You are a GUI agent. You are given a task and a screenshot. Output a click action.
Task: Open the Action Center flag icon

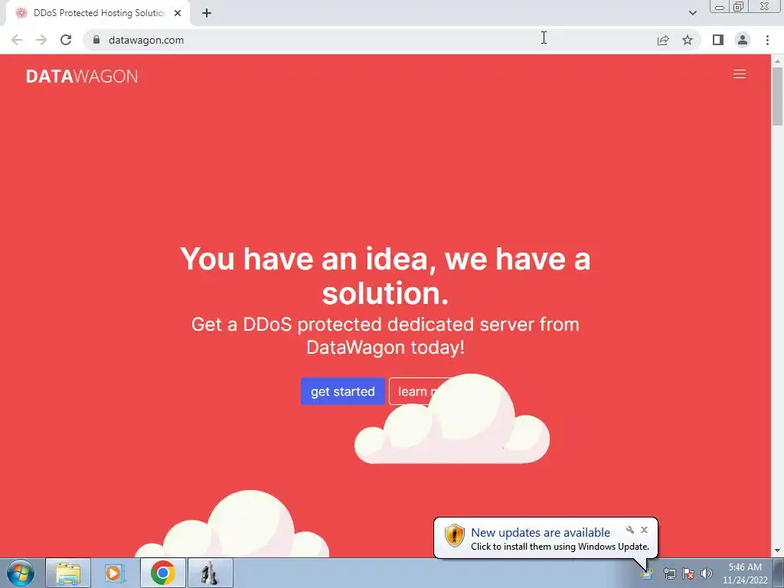point(688,573)
